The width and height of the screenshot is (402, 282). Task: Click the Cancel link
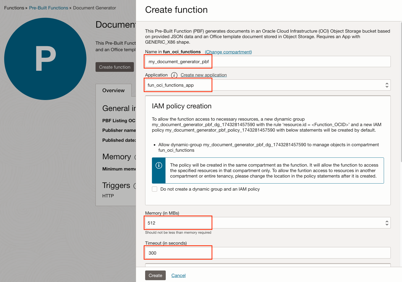178,275
